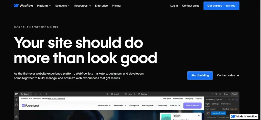Click the page settings gear next to Home
The height and width of the screenshot is (120, 261).
pos(135,94)
